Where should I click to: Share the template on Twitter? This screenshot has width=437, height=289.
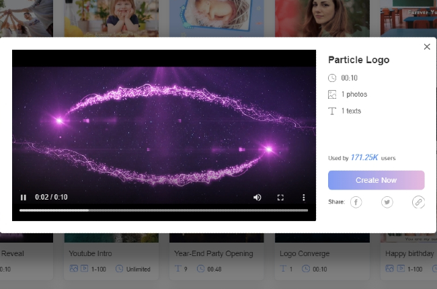point(387,202)
